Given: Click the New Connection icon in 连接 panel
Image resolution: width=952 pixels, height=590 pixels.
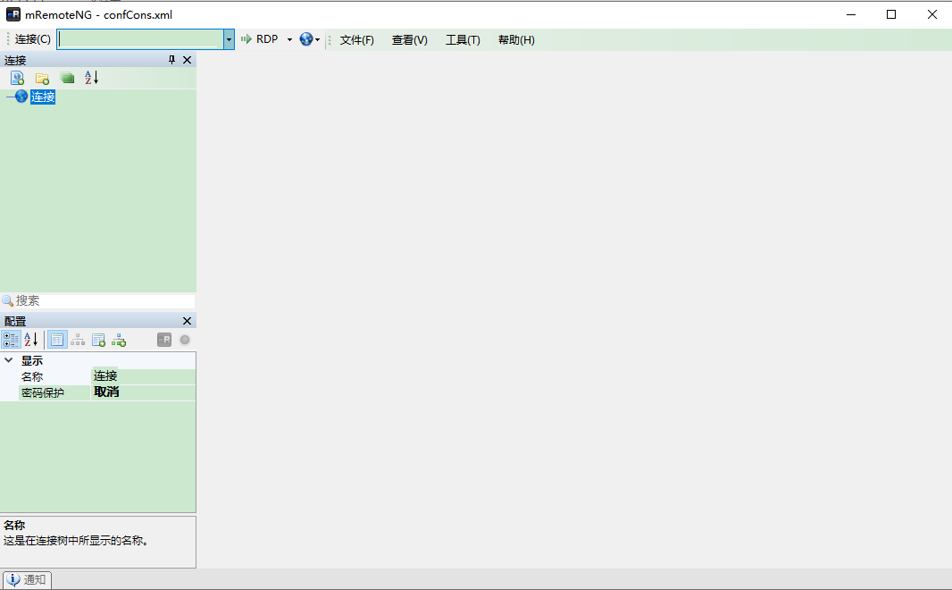Looking at the screenshot, I should 17,78.
